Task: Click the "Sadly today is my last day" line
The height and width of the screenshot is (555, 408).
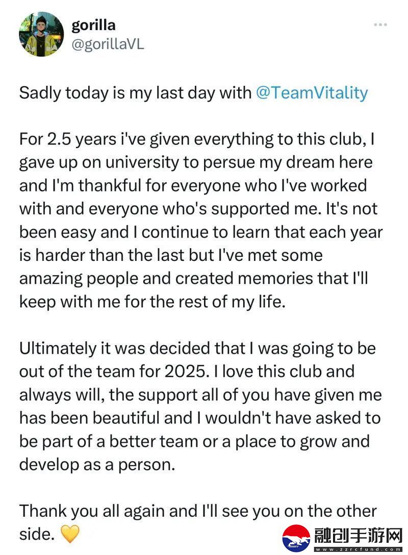Action: pyautogui.click(x=193, y=93)
